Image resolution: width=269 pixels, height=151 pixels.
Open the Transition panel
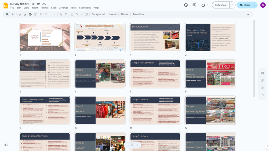[x=138, y=14]
